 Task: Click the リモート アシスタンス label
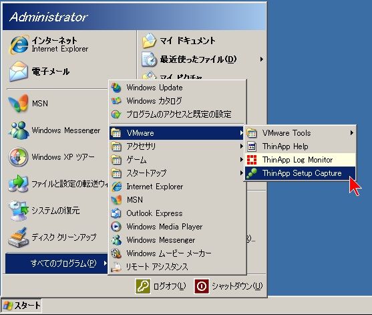[157, 267]
